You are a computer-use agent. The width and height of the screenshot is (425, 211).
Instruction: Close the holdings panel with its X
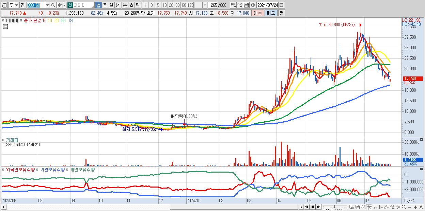click(422, 169)
